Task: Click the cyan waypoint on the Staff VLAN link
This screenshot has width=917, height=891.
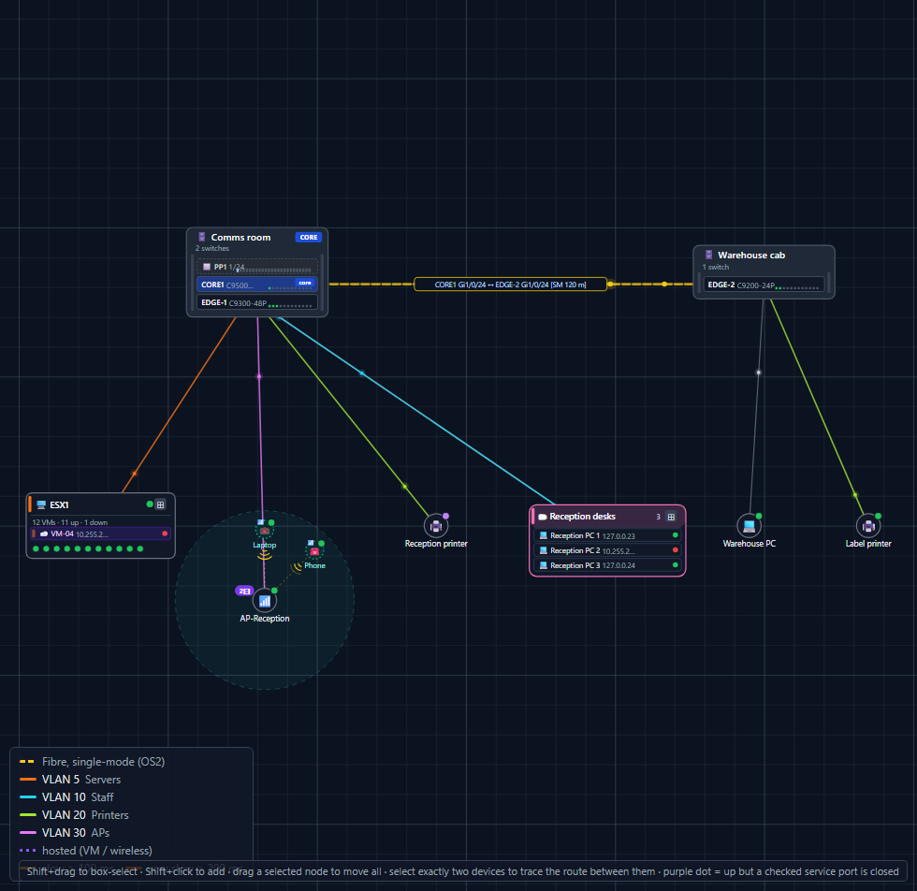Action: tap(362, 373)
